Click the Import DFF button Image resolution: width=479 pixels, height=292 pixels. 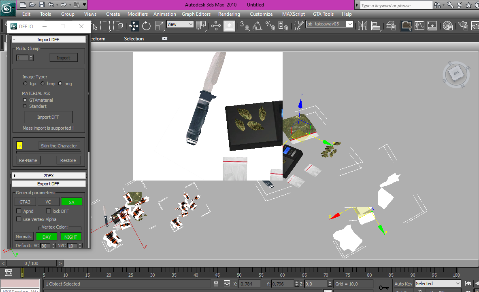coord(49,117)
